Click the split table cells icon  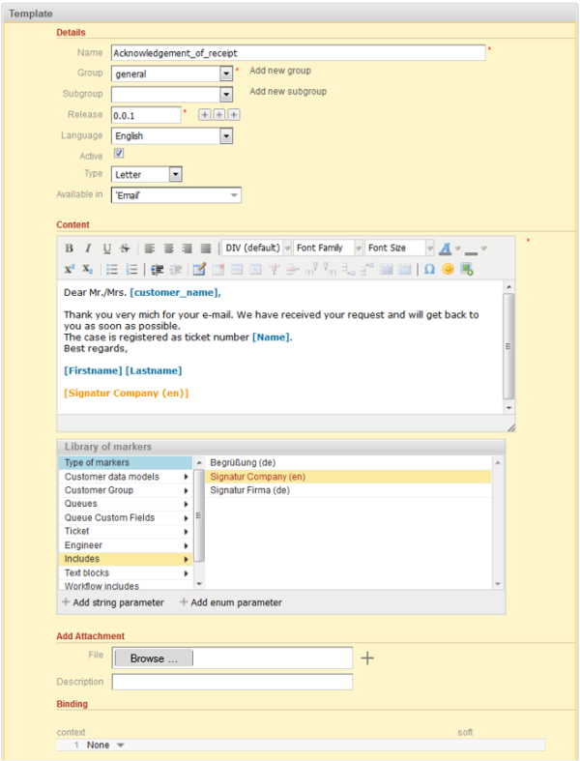point(387,270)
